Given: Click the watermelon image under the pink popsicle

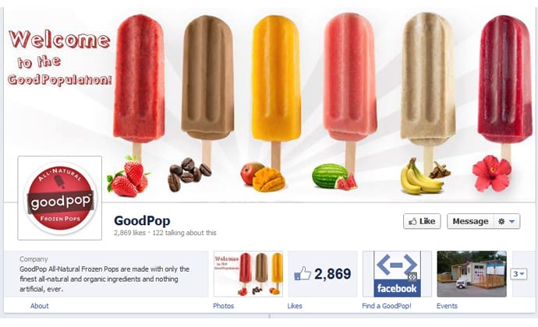Looking at the screenshot, I should click(334, 177).
